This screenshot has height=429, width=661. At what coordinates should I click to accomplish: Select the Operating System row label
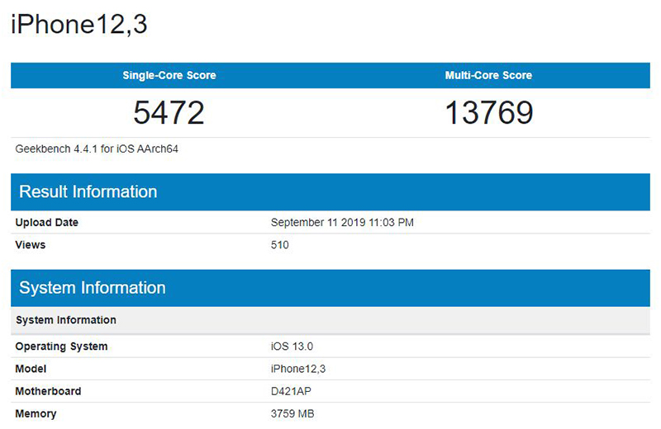(x=62, y=346)
